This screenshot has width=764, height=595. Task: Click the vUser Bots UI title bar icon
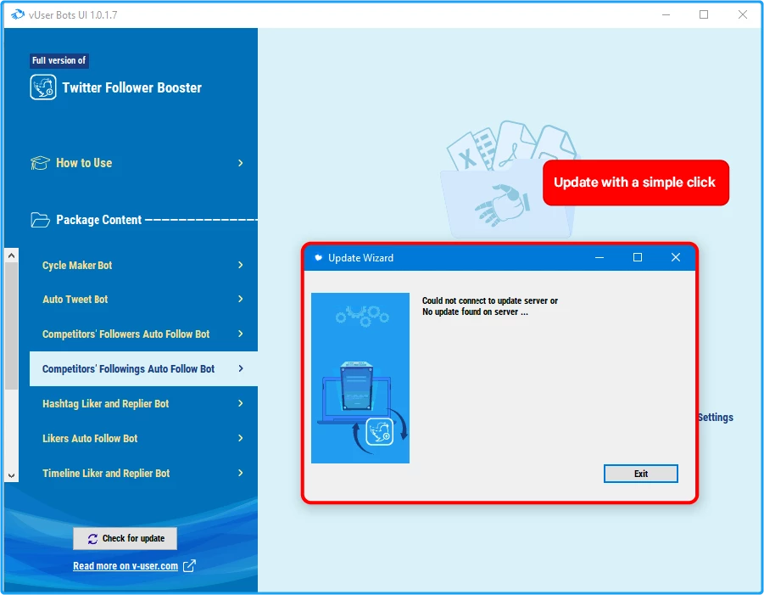pyautogui.click(x=18, y=14)
